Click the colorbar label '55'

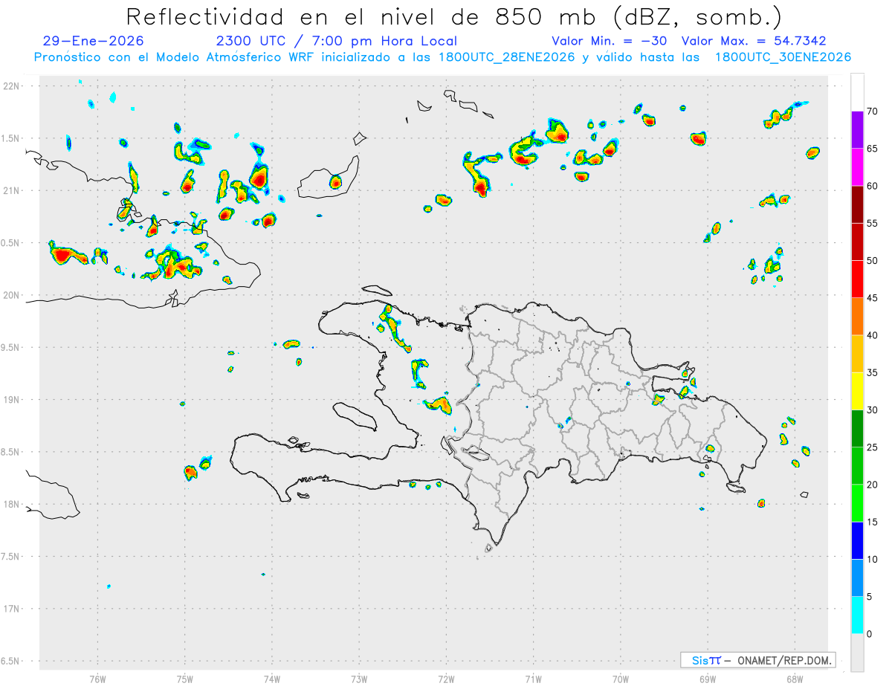[x=872, y=223]
